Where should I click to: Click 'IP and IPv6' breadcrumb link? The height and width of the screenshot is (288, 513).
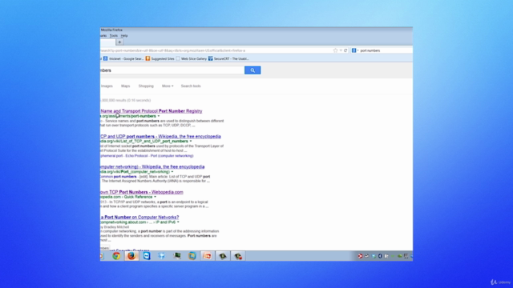point(166,222)
